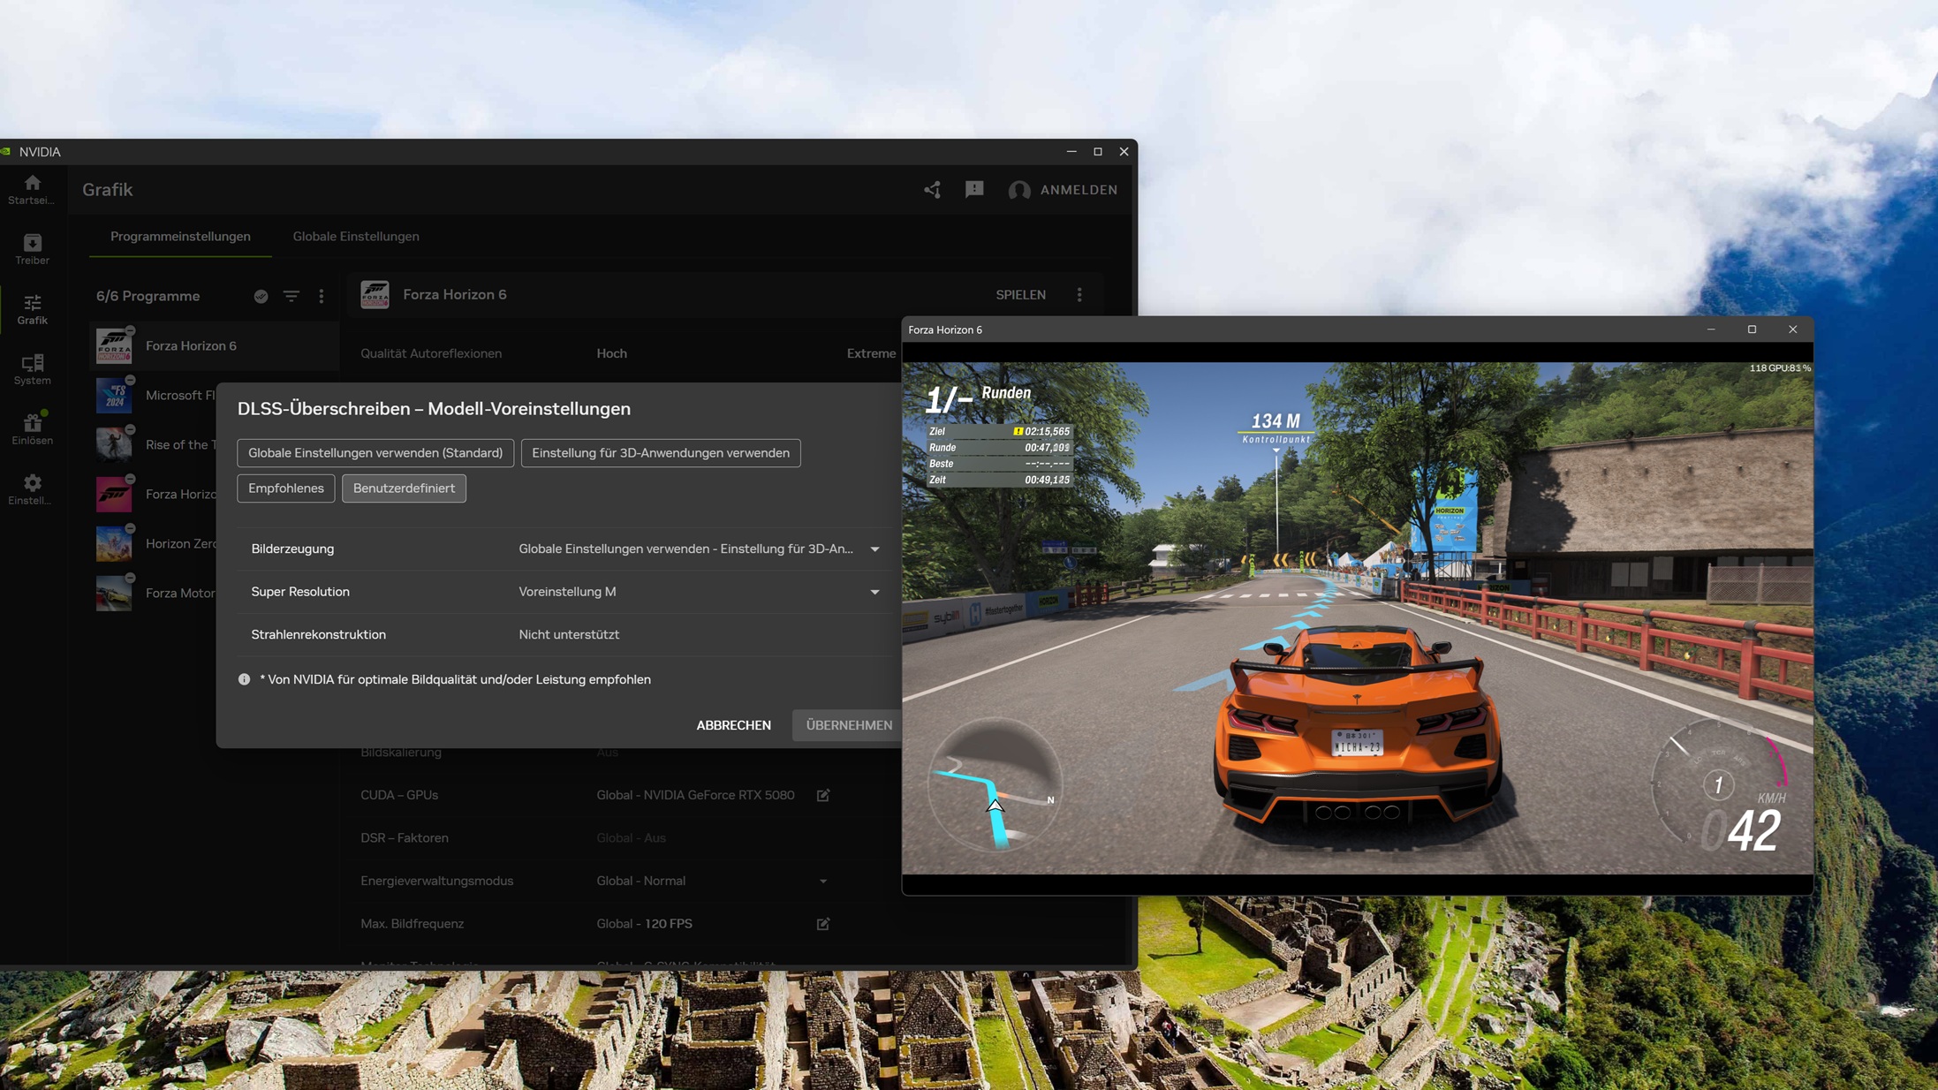Select Forza Horizon 6 in program list
The height and width of the screenshot is (1090, 1938).
point(214,346)
